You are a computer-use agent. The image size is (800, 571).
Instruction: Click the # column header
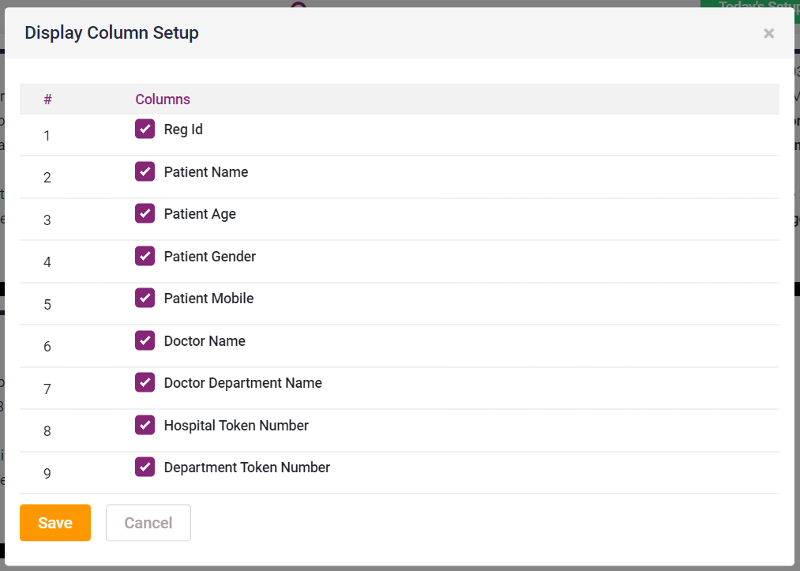pos(47,100)
